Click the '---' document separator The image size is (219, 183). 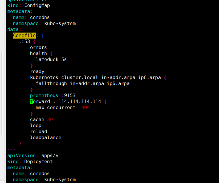(x=11, y=149)
